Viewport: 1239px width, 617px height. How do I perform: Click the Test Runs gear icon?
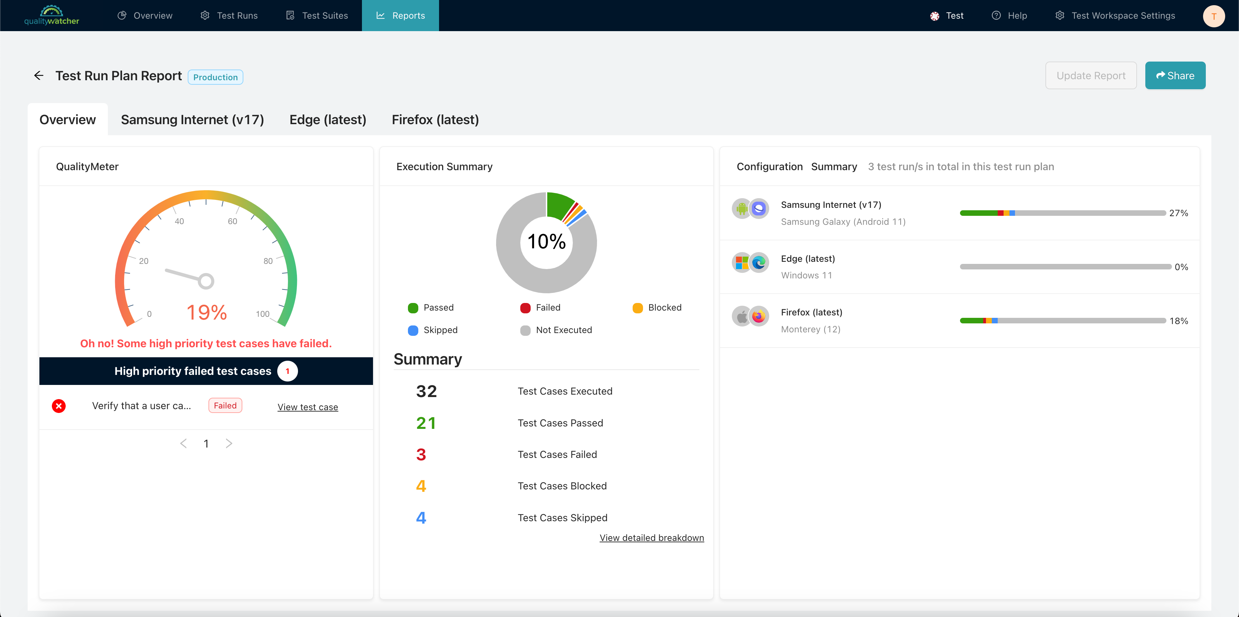pos(205,16)
